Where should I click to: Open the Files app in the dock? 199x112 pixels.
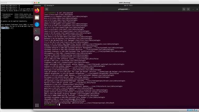pyautogui.click(x=37, y=17)
